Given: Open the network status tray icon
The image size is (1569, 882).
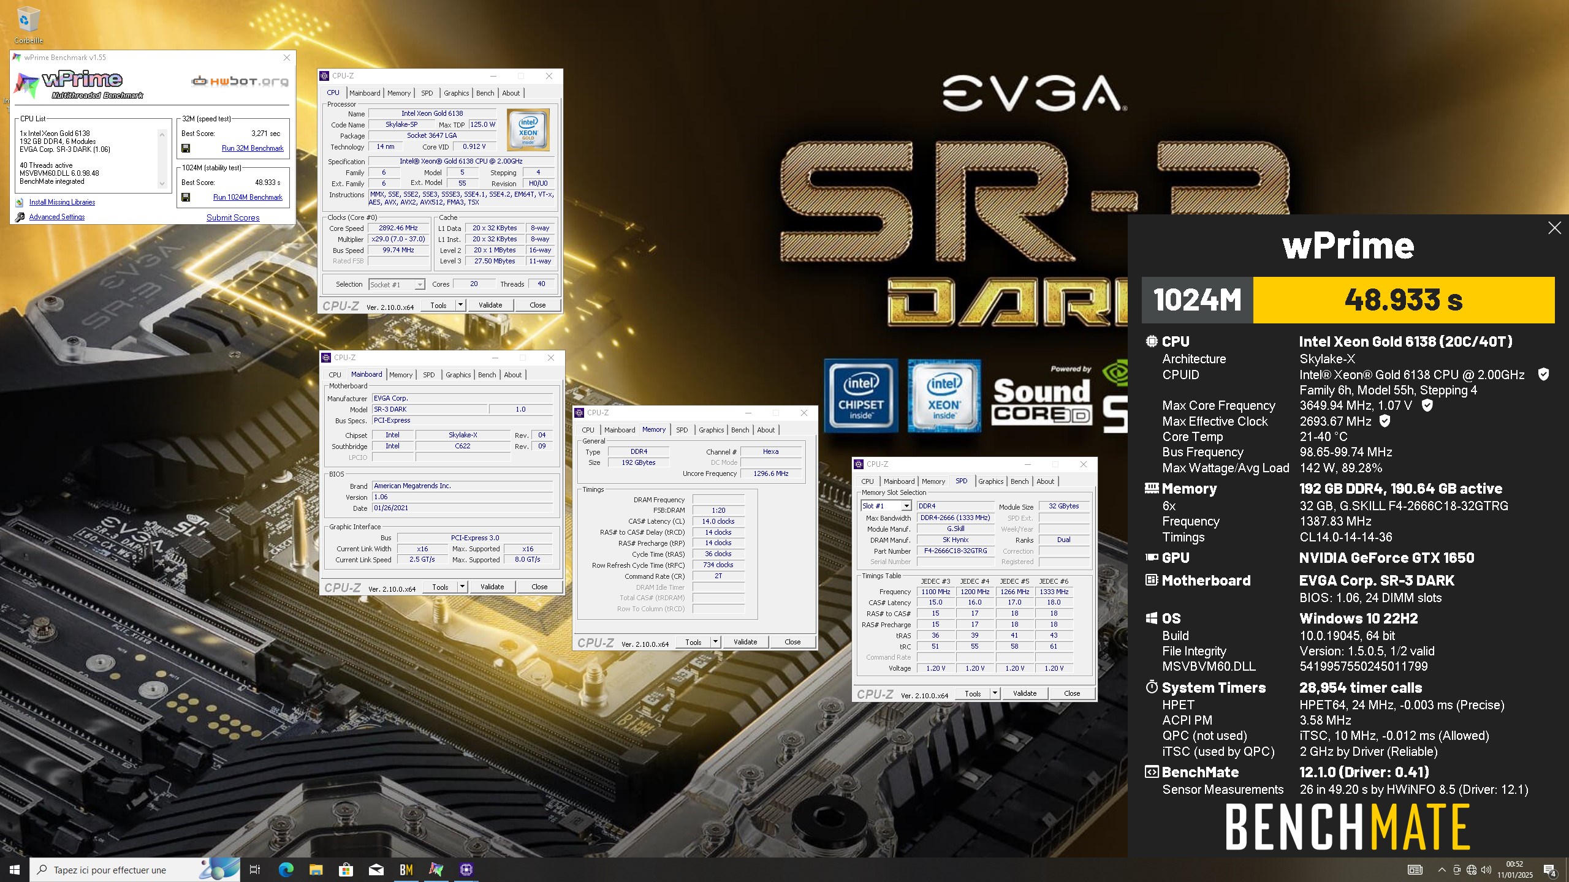Looking at the screenshot, I should pyautogui.click(x=1472, y=870).
